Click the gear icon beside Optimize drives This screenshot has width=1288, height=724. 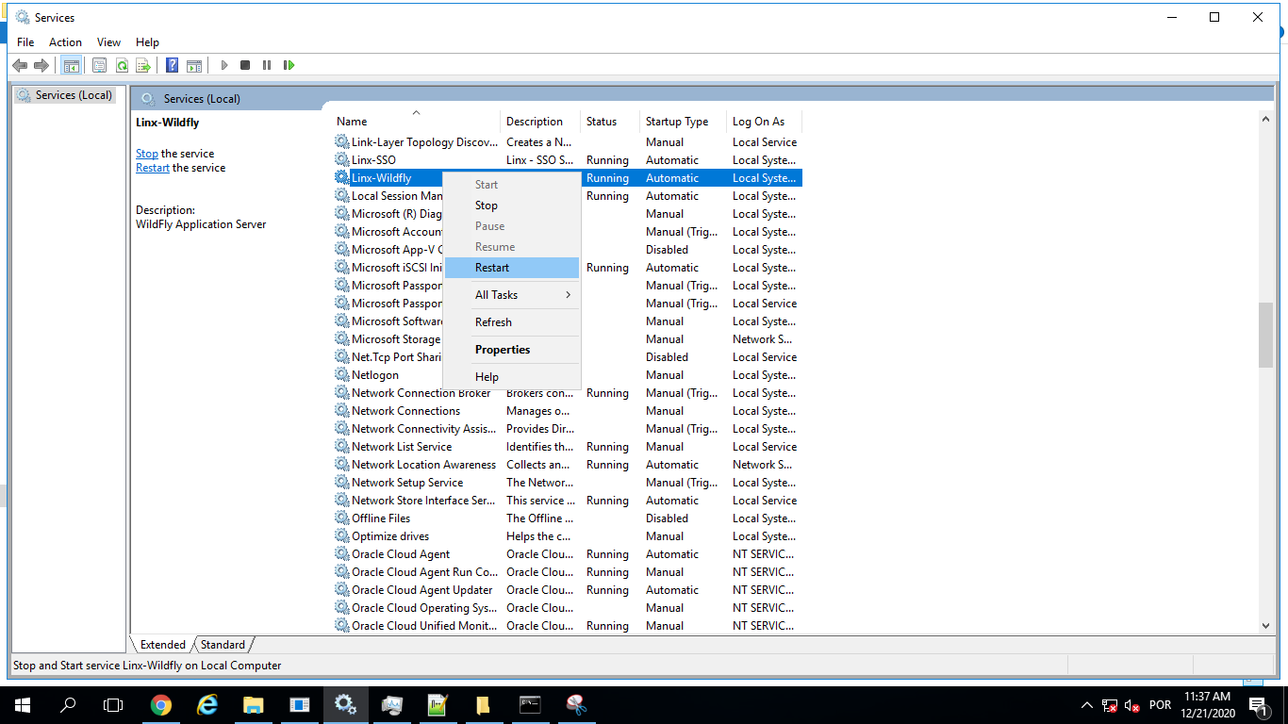point(341,536)
